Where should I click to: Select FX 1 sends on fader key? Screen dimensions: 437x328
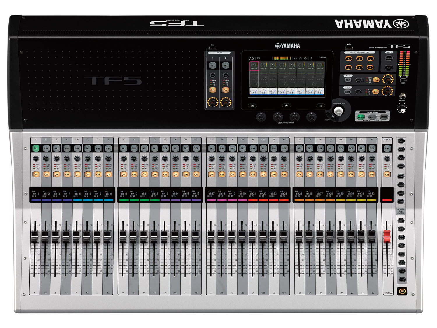coord(402,271)
